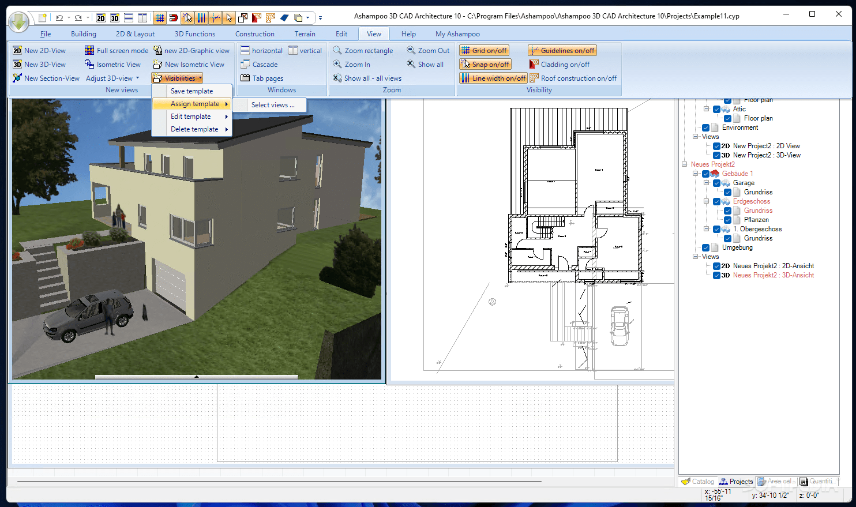
Task: Collapse the Gebäude 1 tree node
Action: click(x=696, y=174)
